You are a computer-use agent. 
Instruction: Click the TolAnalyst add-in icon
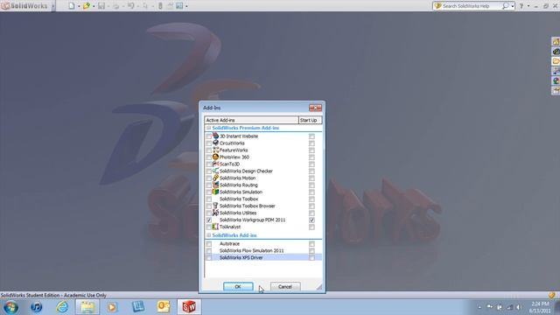[215, 227]
